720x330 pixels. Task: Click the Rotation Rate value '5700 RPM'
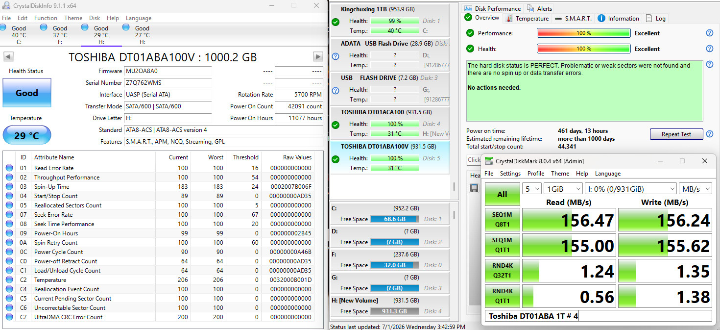299,95
